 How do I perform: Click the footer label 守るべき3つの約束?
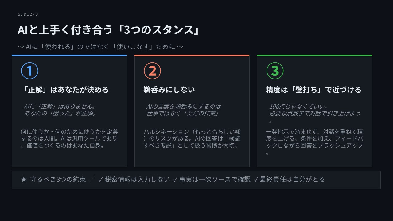58,180
